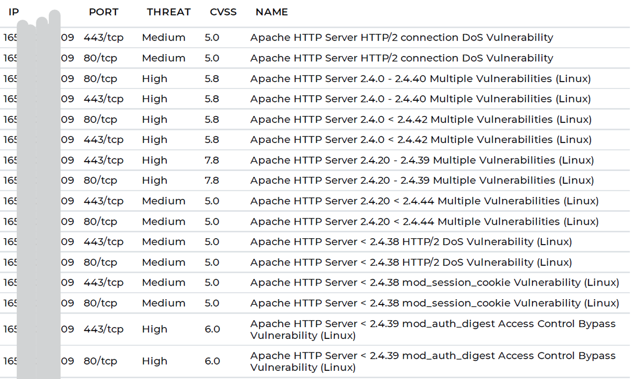Click CVSS 5.0 in 80/tcp mod_session_cookie row
This screenshot has height=379, width=639.
[212, 303]
